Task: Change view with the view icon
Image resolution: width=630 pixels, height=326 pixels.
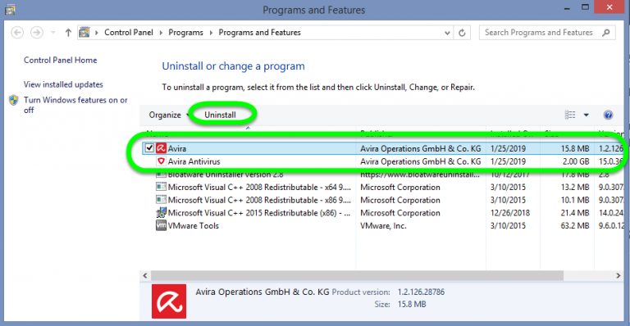Action: coord(570,115)
